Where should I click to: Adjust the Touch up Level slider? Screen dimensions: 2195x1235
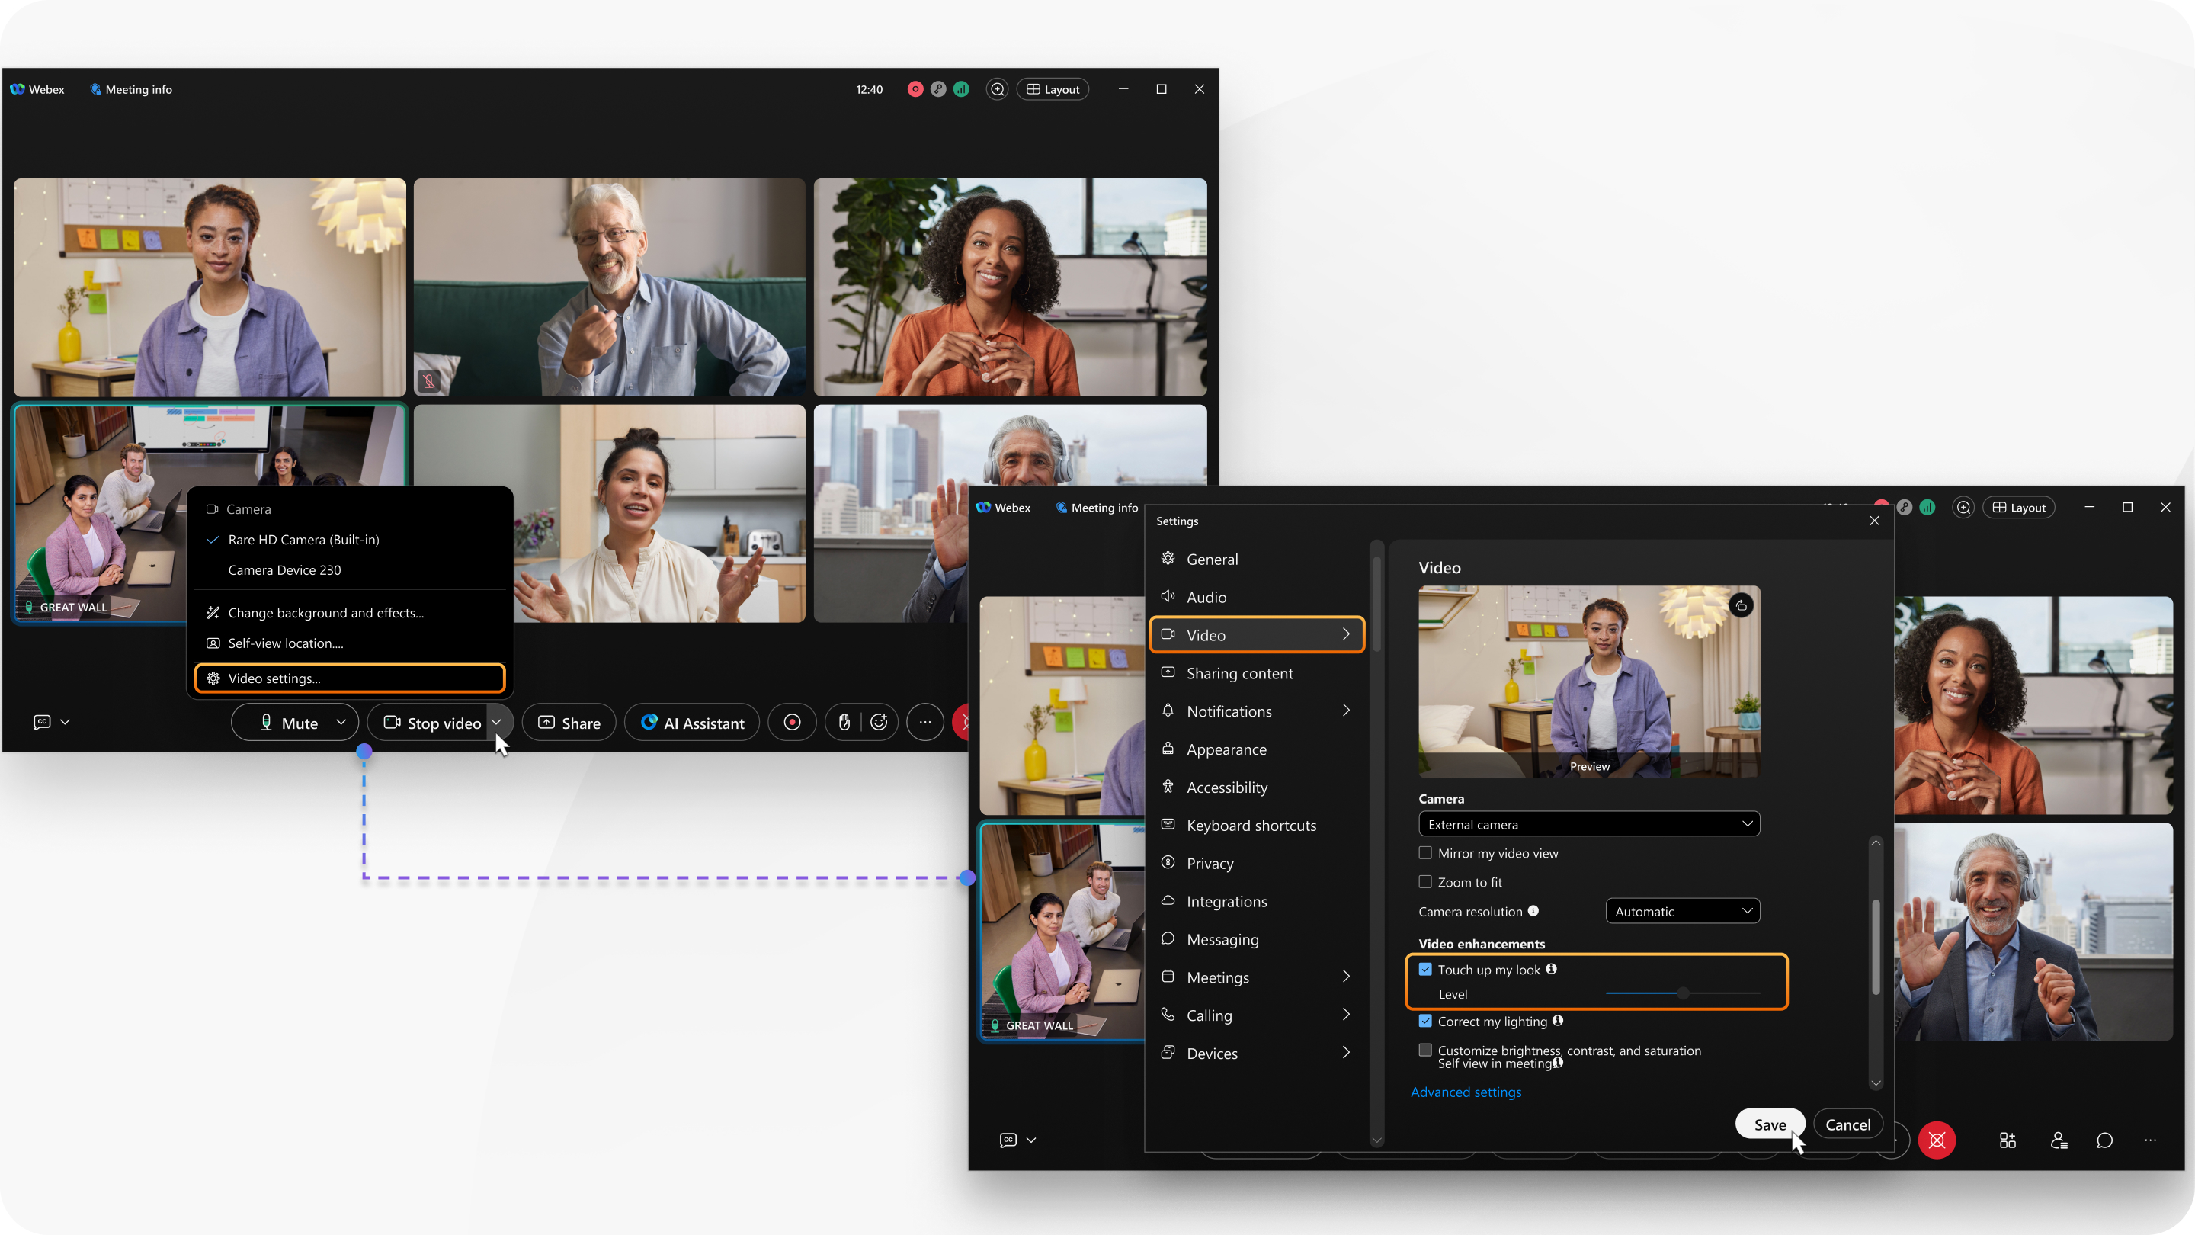pos(1682,993)
